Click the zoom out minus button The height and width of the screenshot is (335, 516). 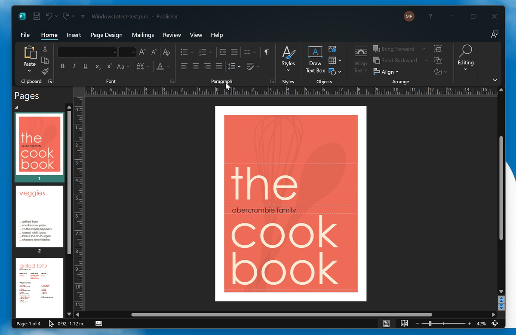(417, 323)
